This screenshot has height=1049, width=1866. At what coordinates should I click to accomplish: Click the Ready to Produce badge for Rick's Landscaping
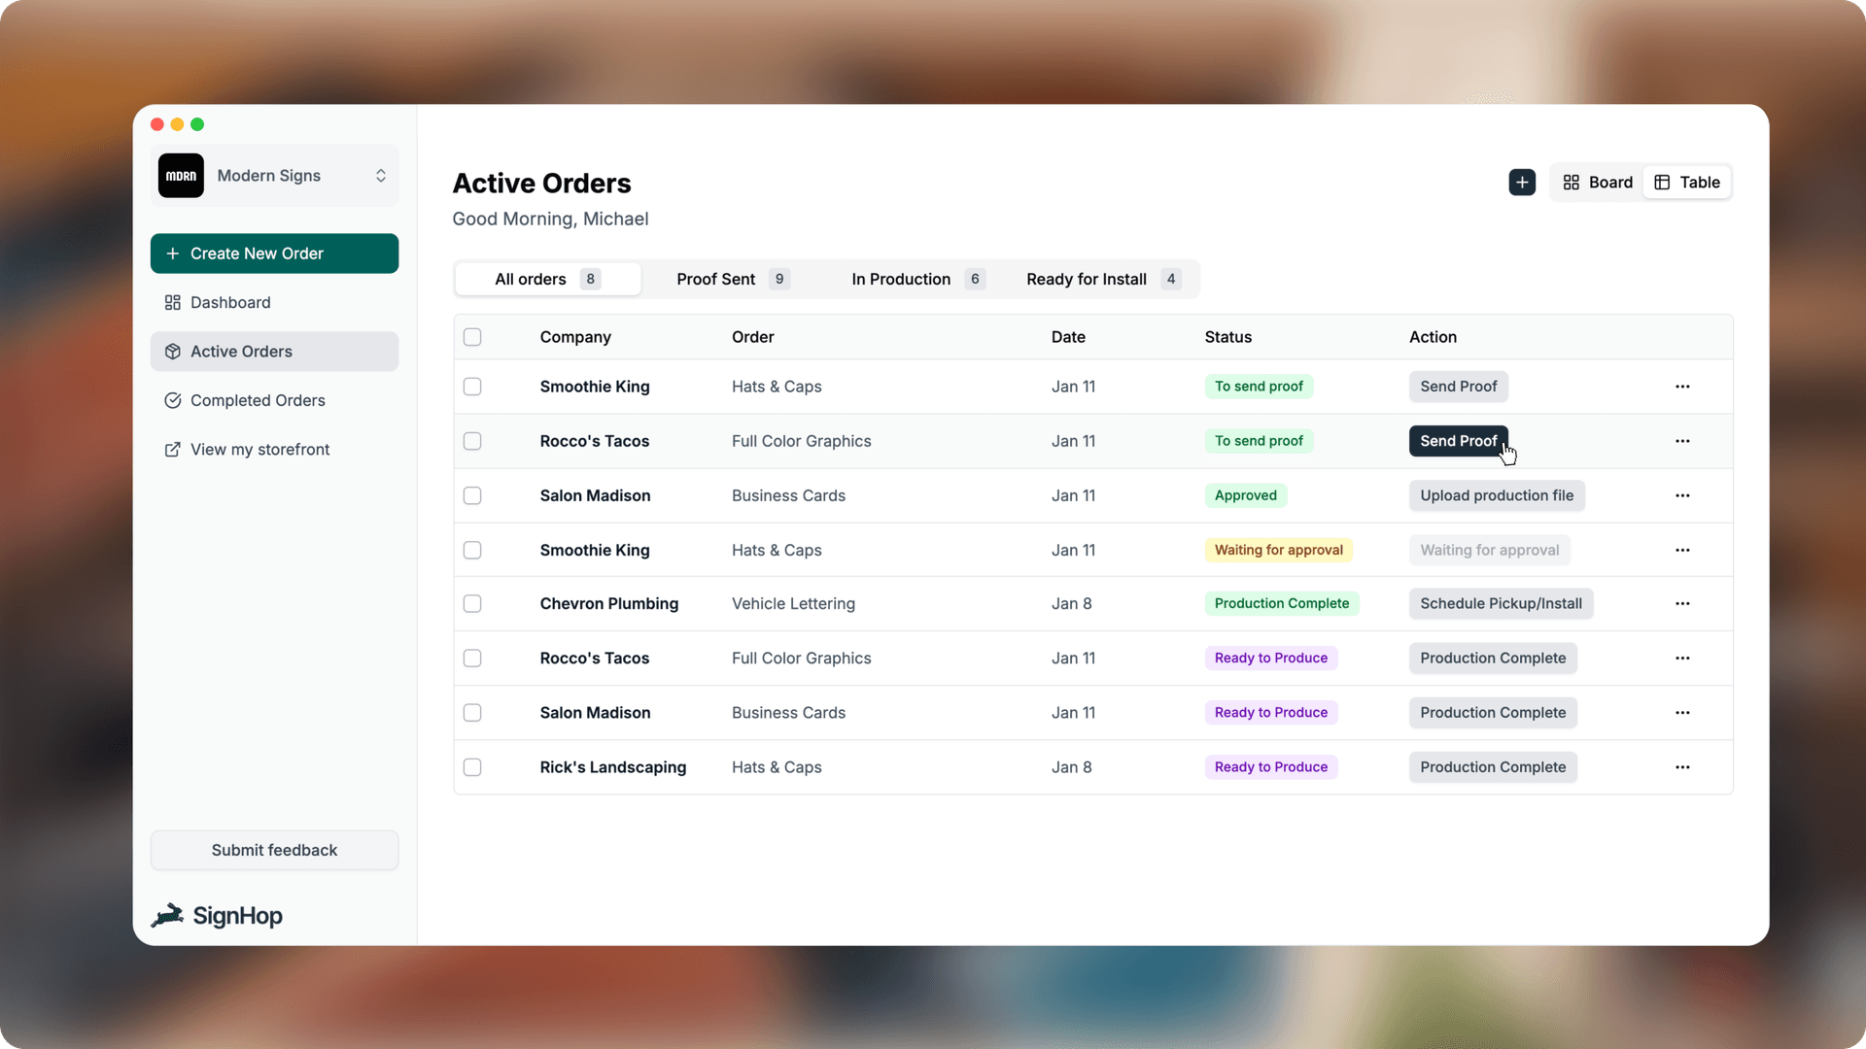[1271, 766]
